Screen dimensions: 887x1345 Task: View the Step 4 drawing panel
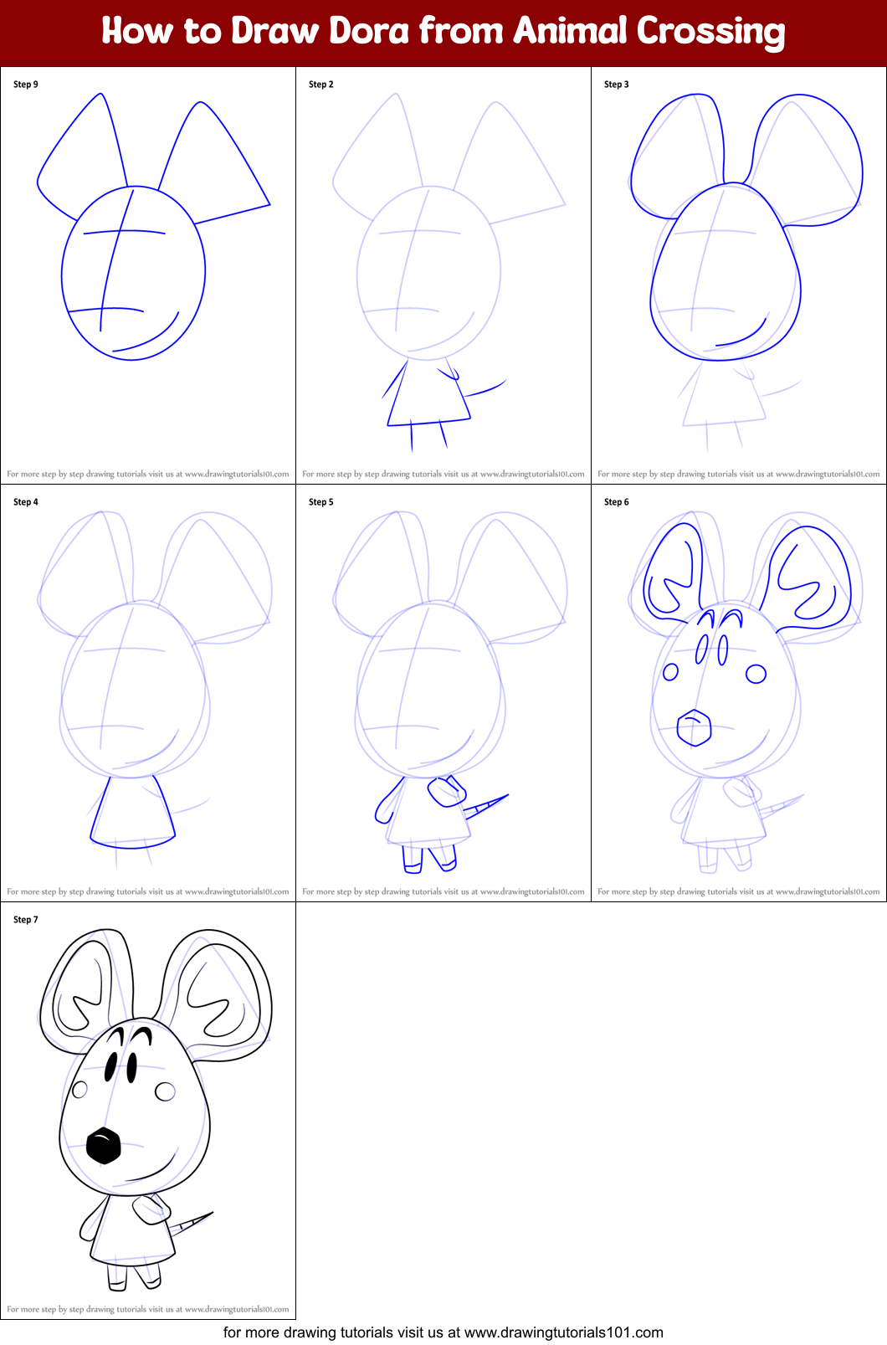(148, 693)
